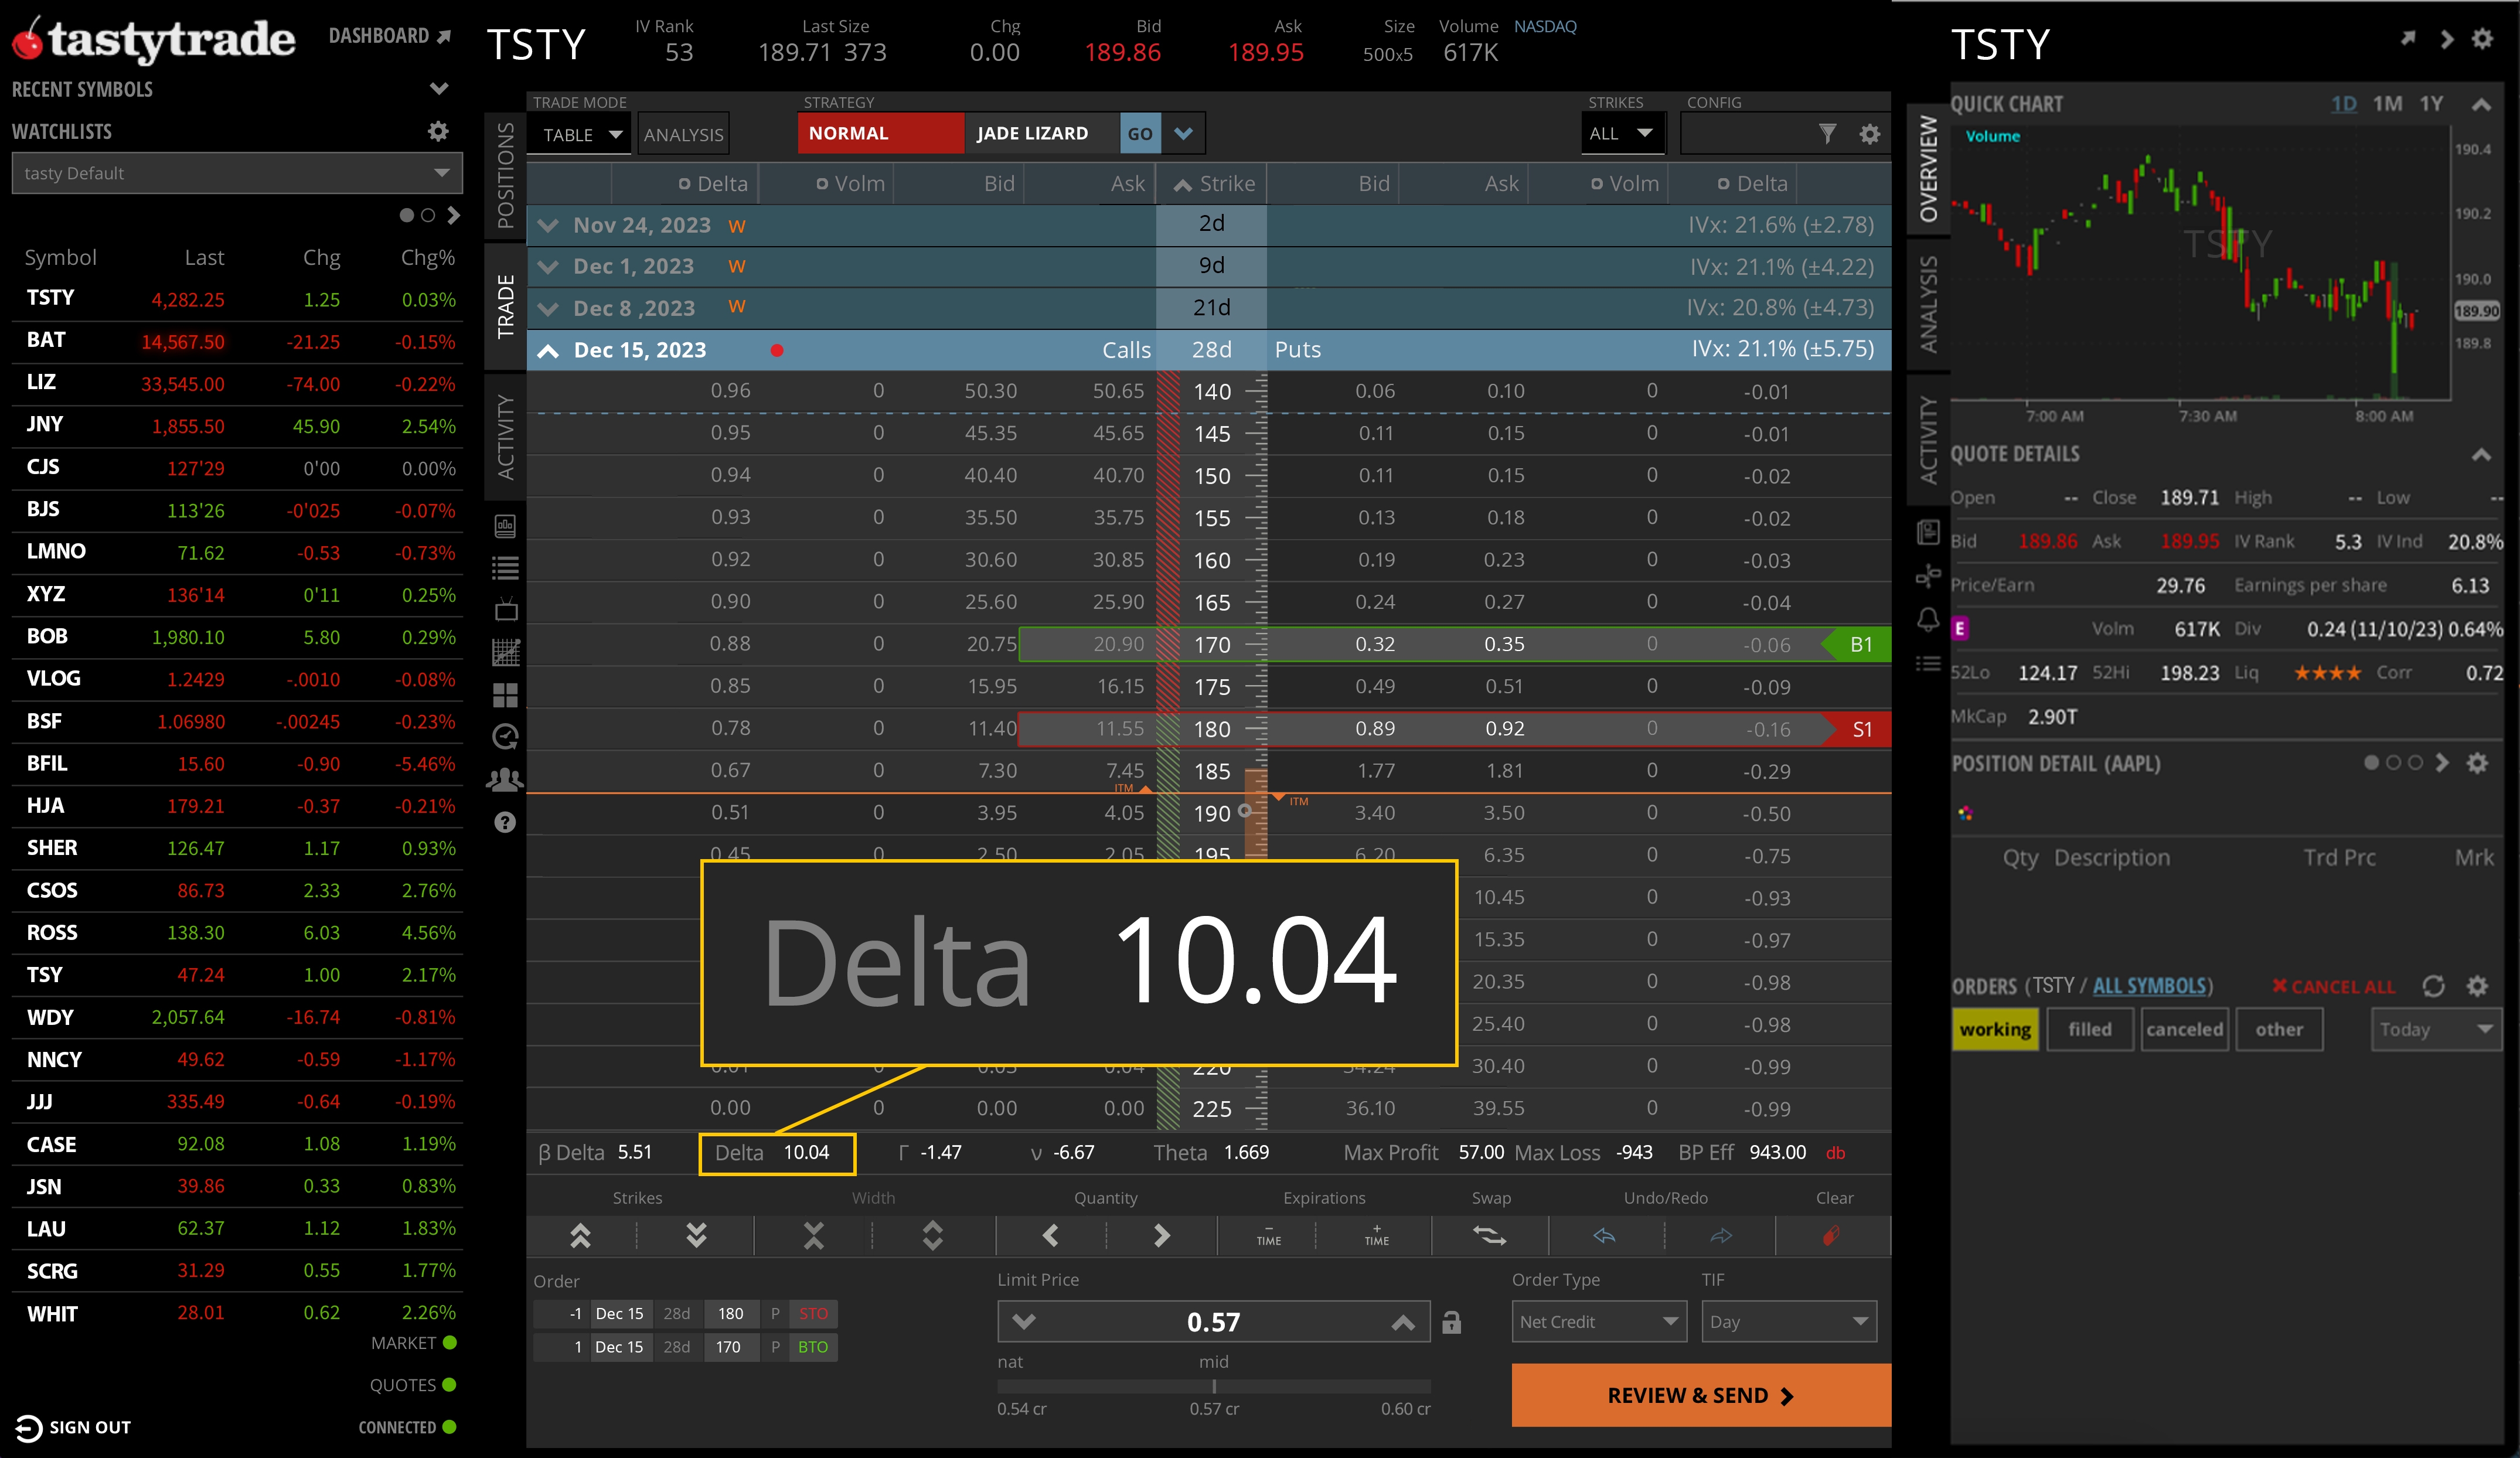Click the follow traders (people) icon
The height and width of the screenshot is (1458, 2520).
[505, 781]
